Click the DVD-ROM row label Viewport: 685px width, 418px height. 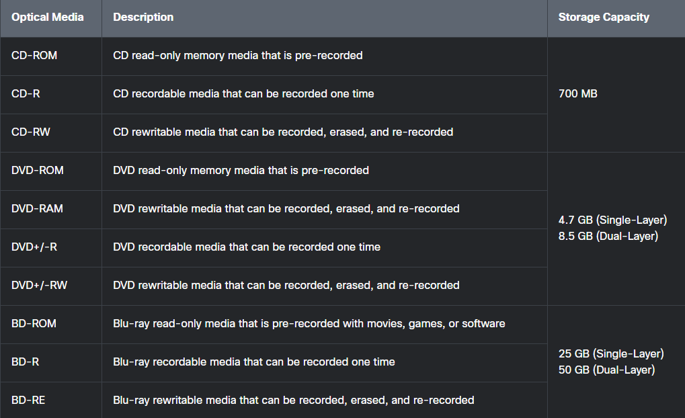38,170
